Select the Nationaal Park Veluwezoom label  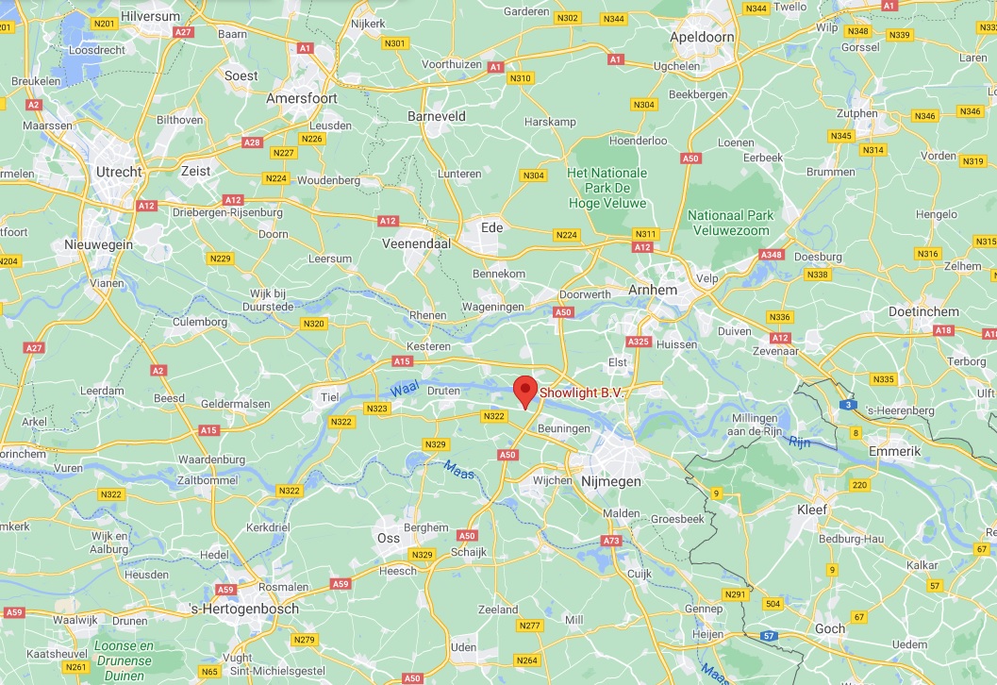tap(731, 223)
